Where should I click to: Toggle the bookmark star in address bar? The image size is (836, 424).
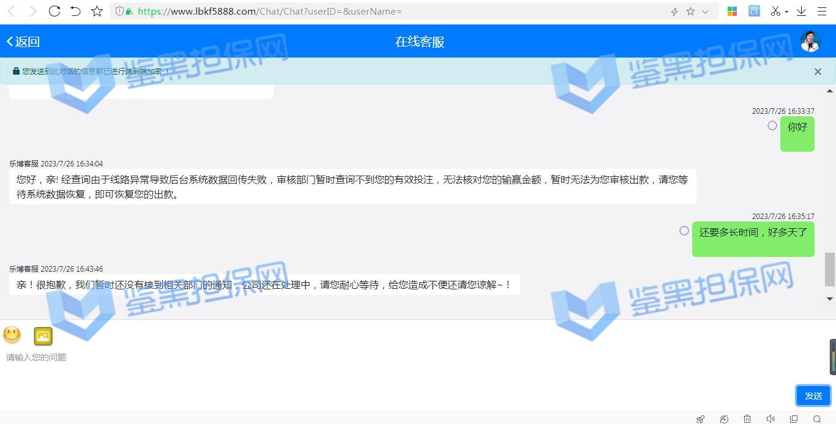[x=690, y=12]
